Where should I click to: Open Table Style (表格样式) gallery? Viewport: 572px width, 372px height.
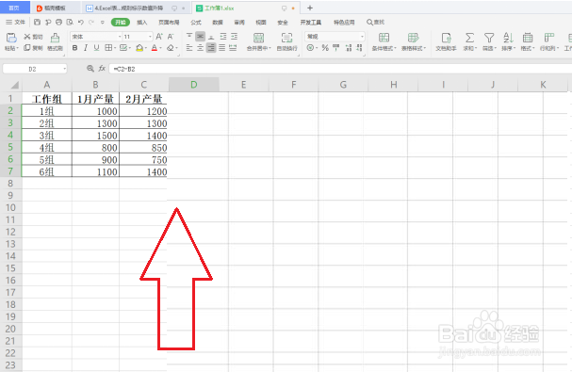click(x=414, y=41)
